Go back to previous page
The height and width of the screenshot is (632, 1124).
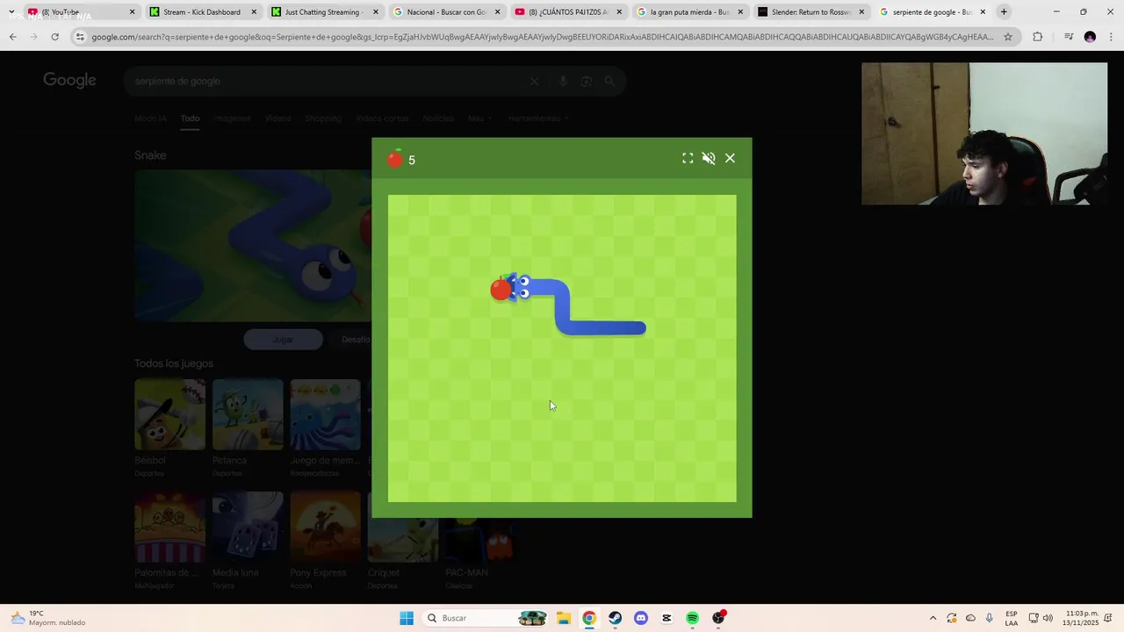(12, 37)
